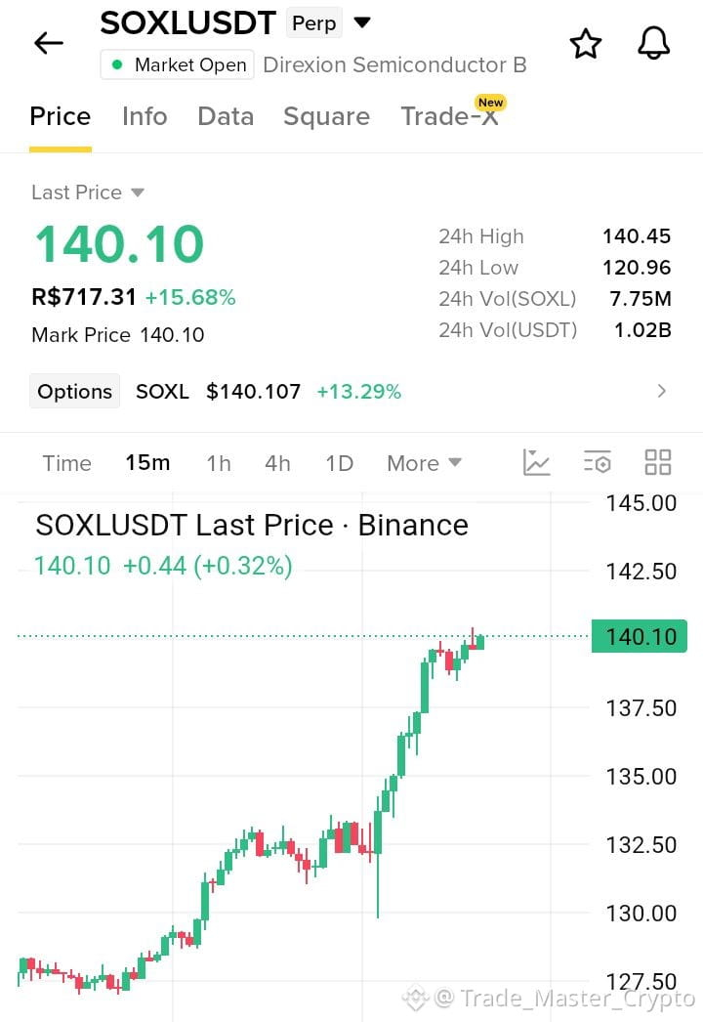Image resolution: width=703 pixels, height=1022 pixels.
Task: Open chart indicators line-graph icon
Action: coord(537,463)
